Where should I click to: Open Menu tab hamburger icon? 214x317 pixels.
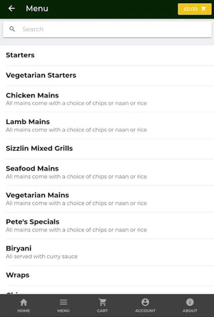[63, 305]
